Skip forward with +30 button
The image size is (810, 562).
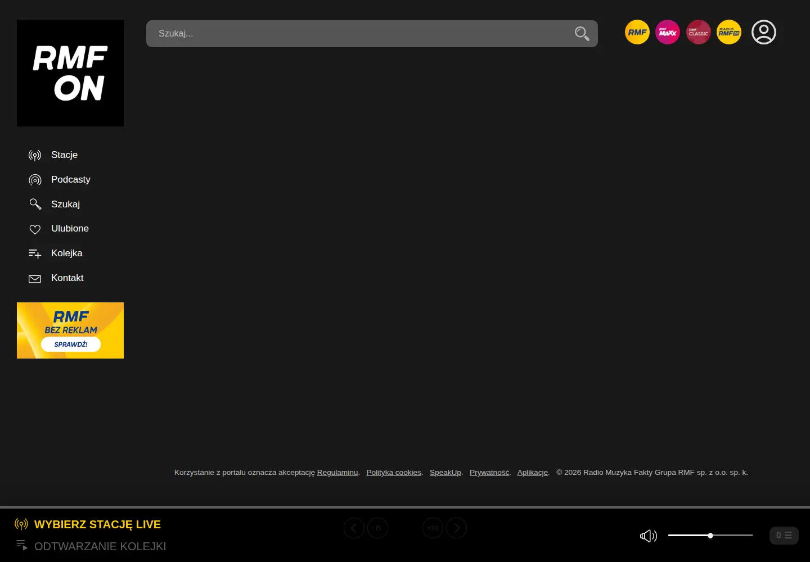(x=433, y=528)
